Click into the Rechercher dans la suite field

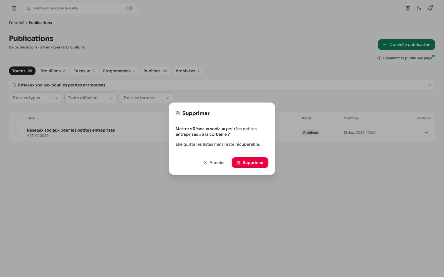[x=80, y=8]
